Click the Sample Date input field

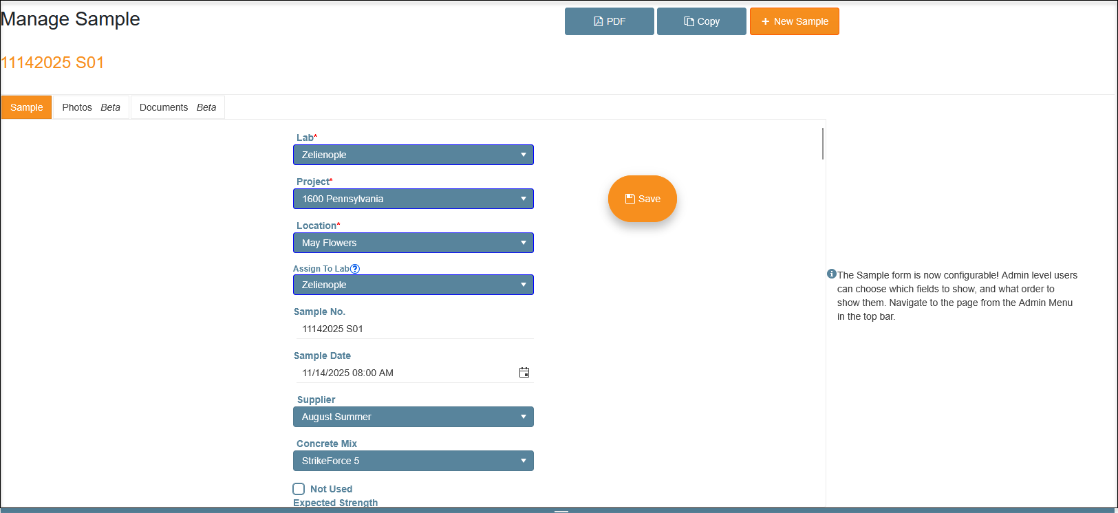(x=406, y=373)
